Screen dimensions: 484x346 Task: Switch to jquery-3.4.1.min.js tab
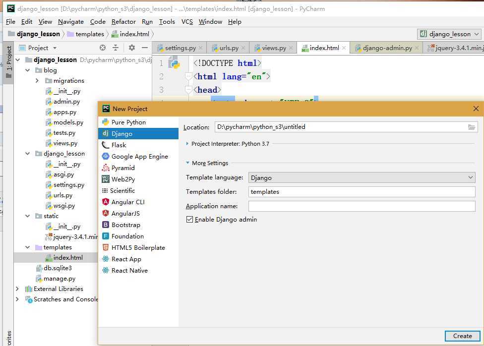(455, 48)
